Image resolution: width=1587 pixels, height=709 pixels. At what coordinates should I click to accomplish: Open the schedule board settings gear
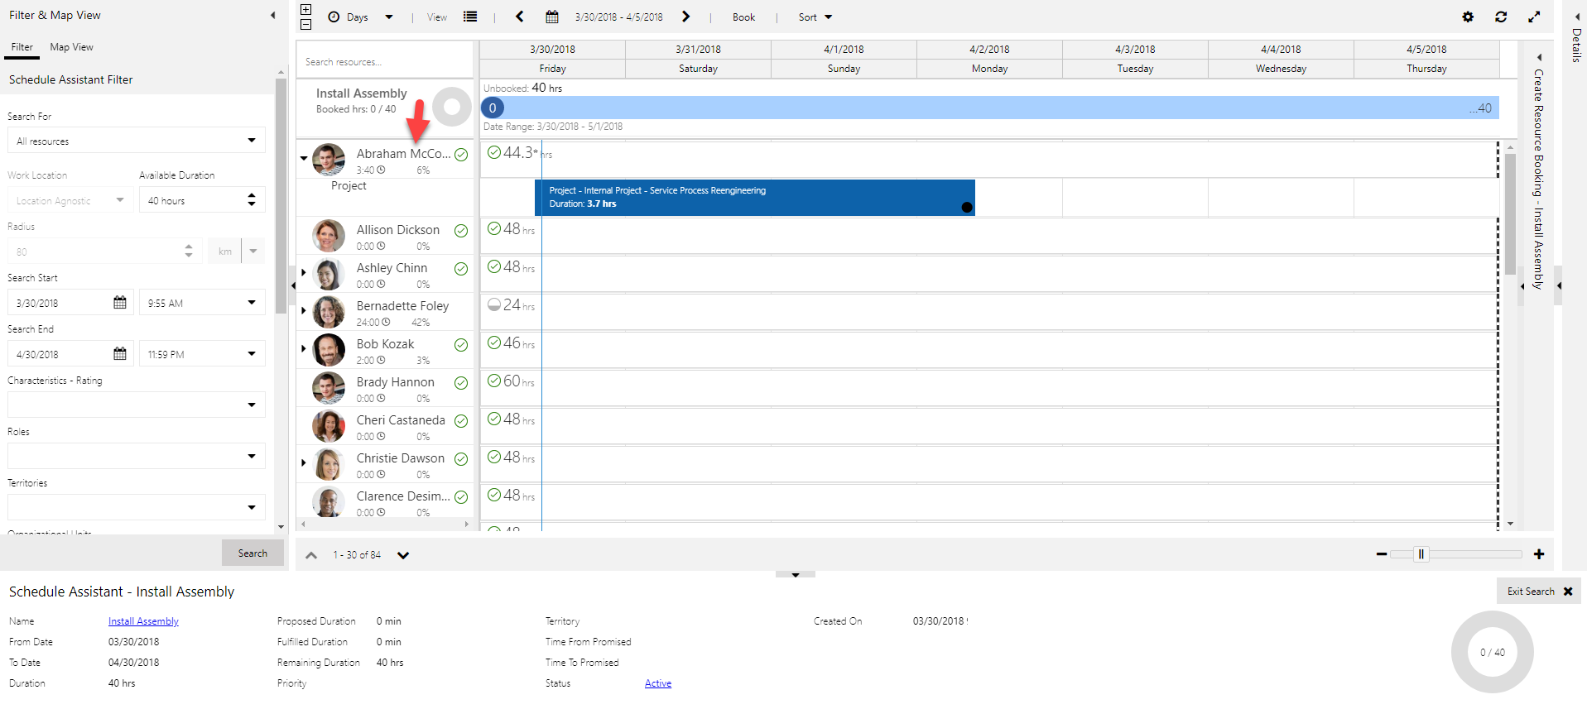tap(1468, 17)
